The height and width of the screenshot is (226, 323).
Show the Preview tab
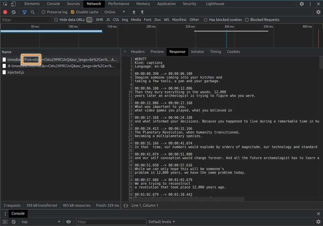(x=157, y=52)
